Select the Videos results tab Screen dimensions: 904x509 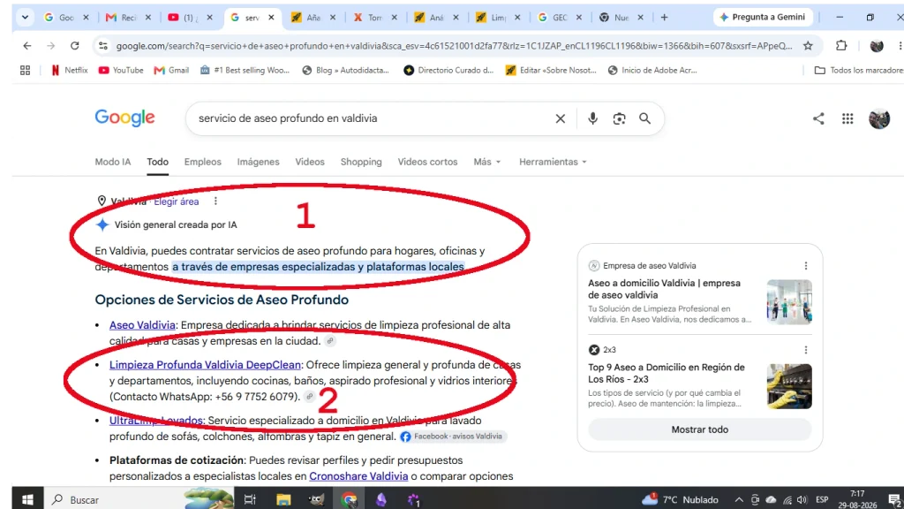pyautogui.click(x=310, y=163)
